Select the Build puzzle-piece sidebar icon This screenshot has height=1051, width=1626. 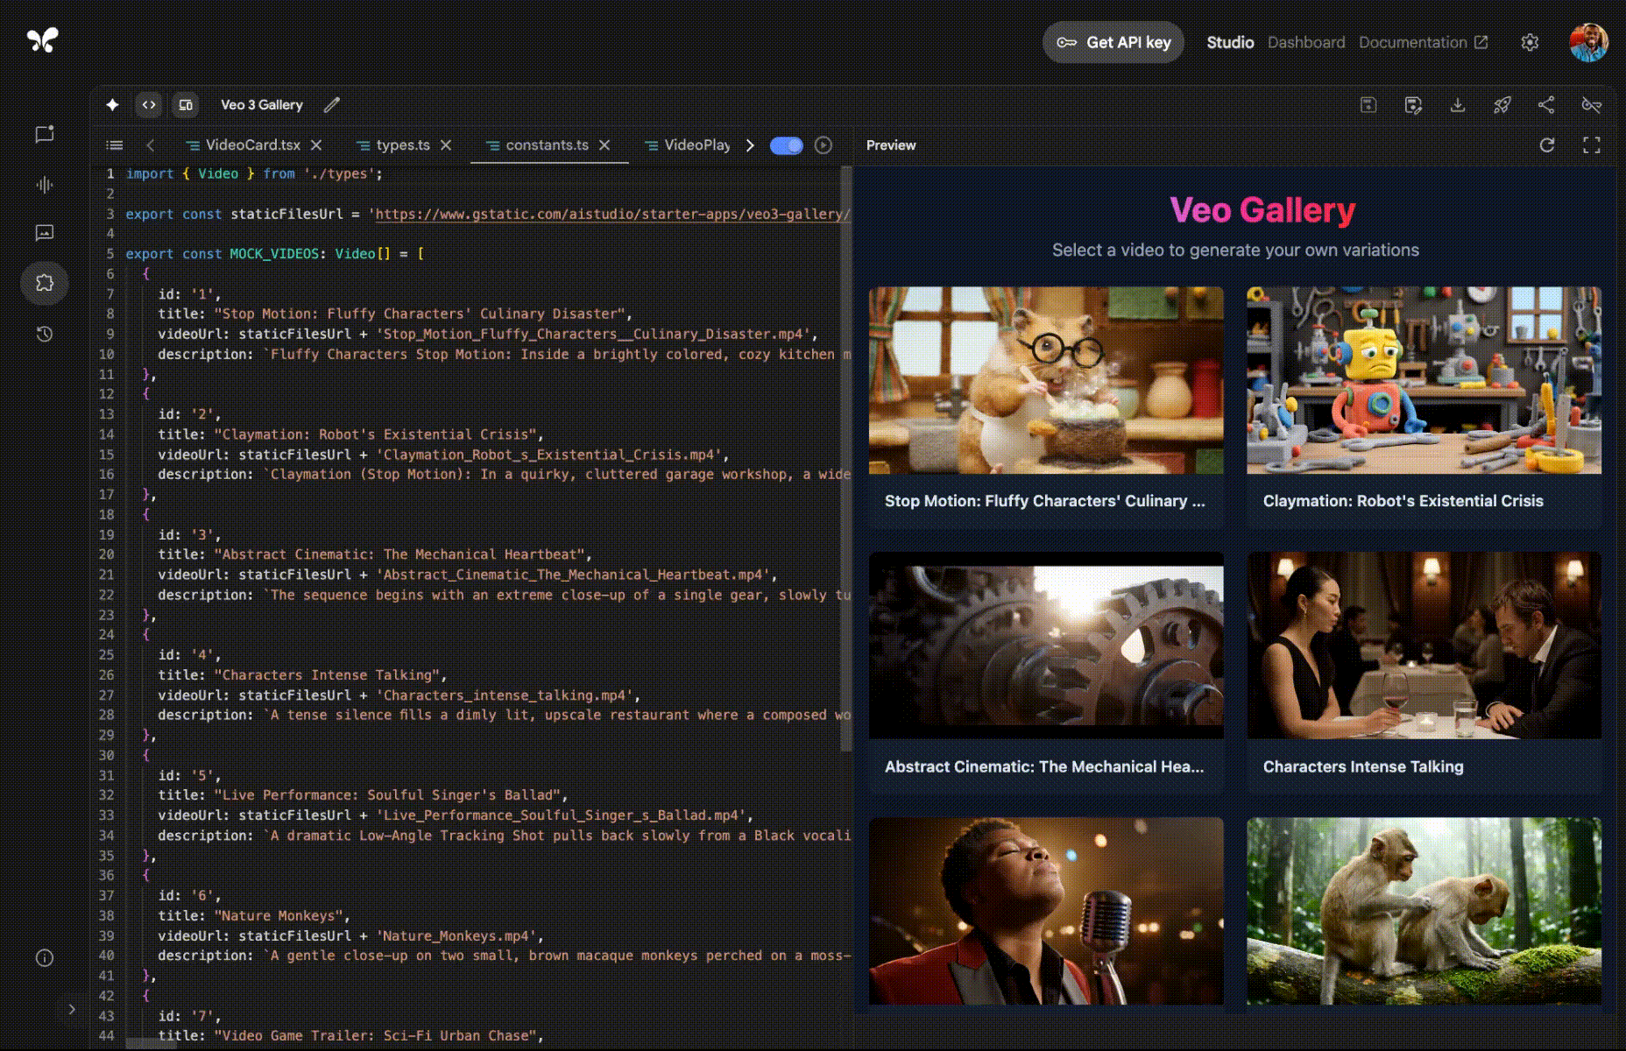coord(45,283)
